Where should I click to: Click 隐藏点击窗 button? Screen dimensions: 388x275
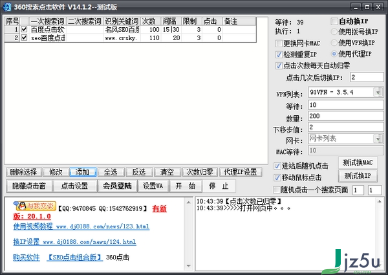tap(29, 186)
